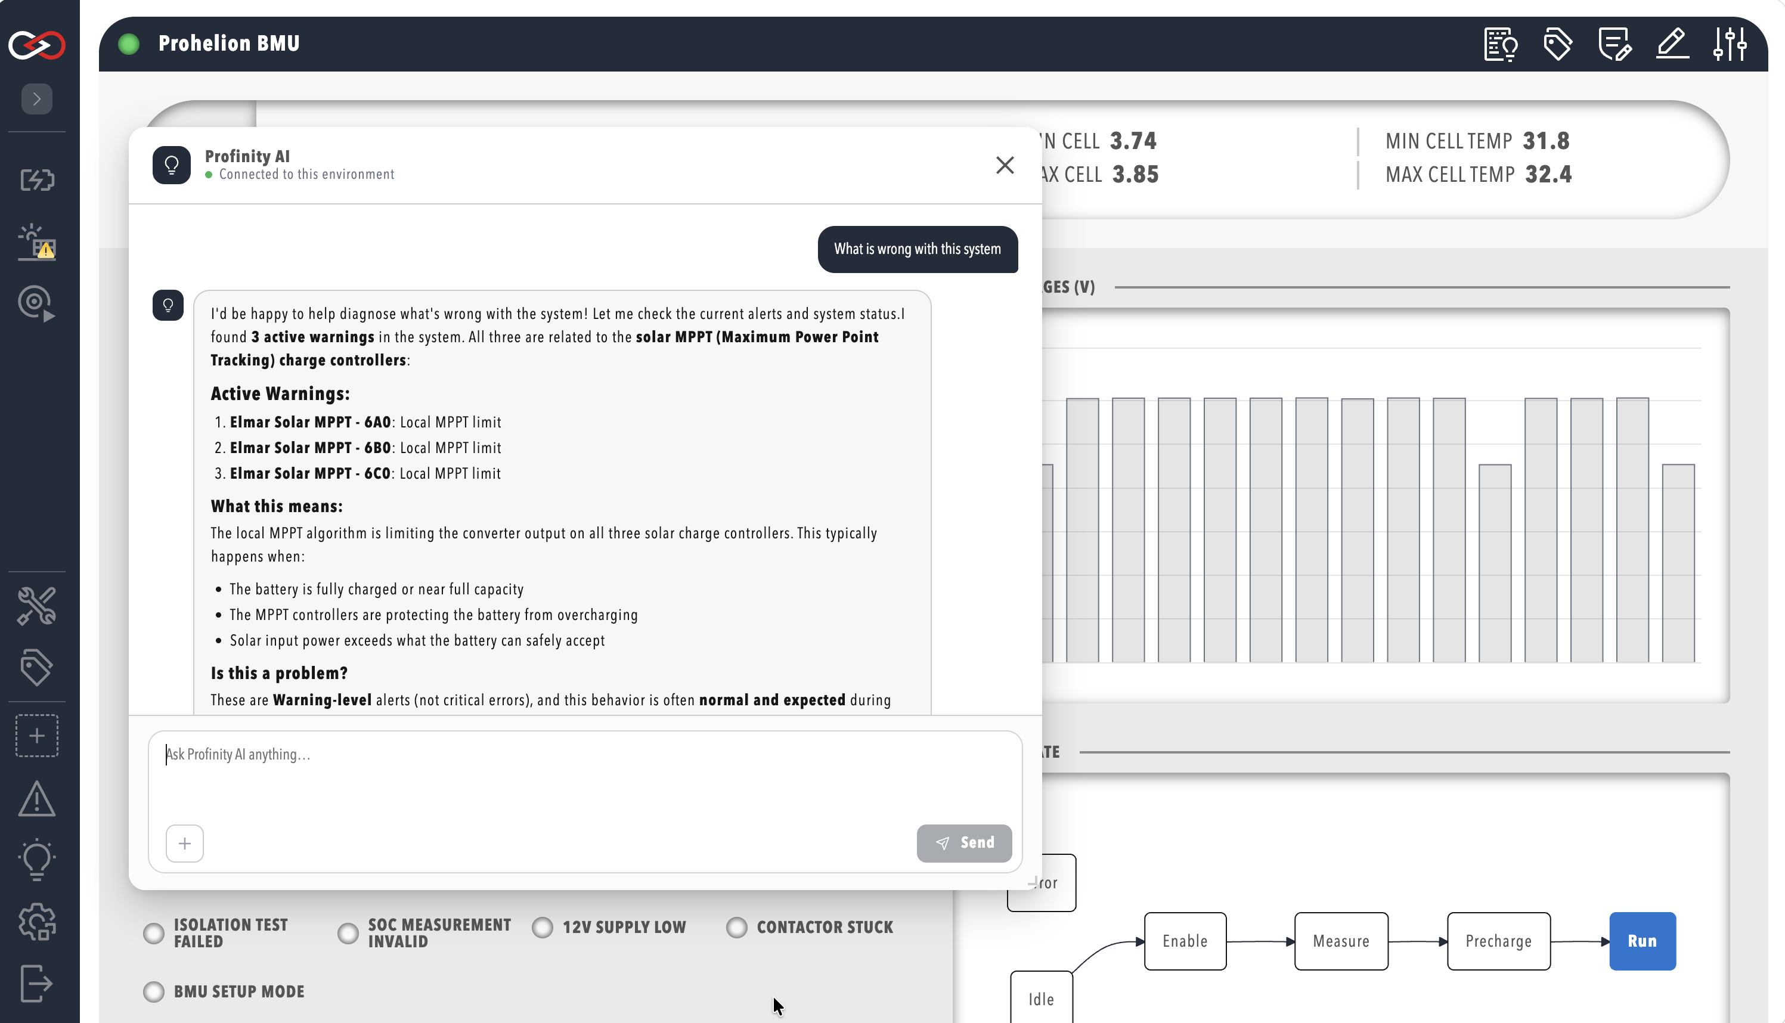Click the 'What is wrong with this system' message
This screenshot has height=1023, width=1785.
click(x=918, y=249)
